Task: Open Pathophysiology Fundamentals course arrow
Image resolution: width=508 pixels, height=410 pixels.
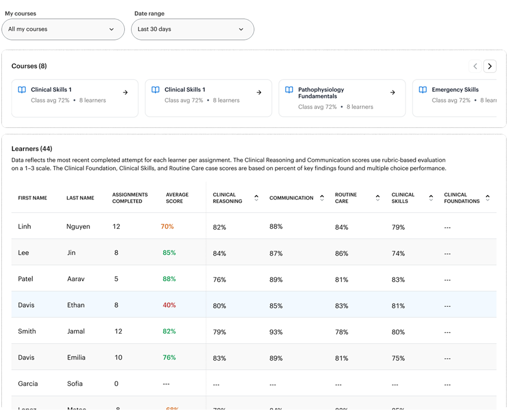Action: click(393, 92)
